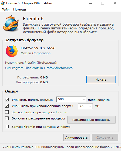
Task: Toggle 'Уменьшать при использование сверх' checkbox
Action: [x=7, y=106]
